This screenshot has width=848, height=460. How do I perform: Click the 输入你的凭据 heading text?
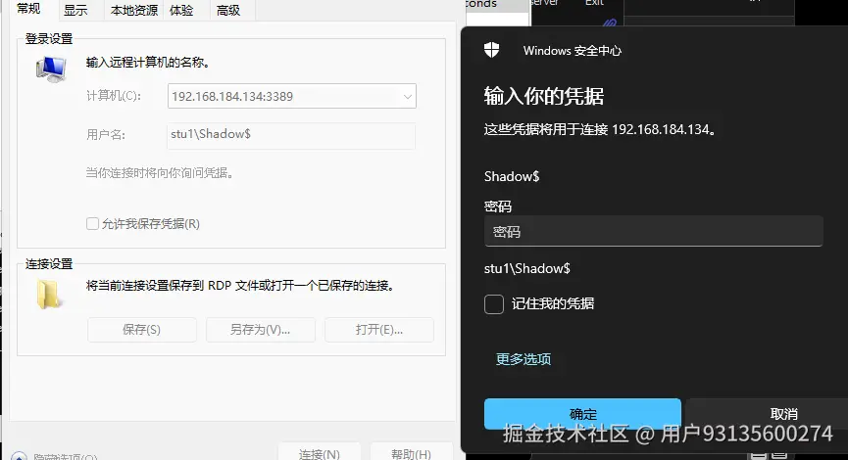click(x=543, y=96)
